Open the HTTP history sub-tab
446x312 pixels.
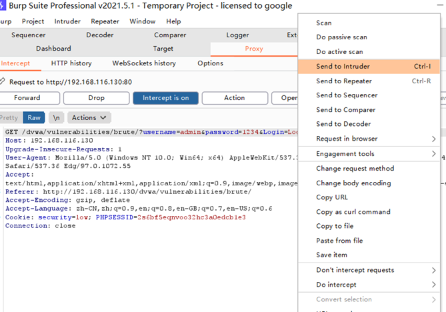71,63
